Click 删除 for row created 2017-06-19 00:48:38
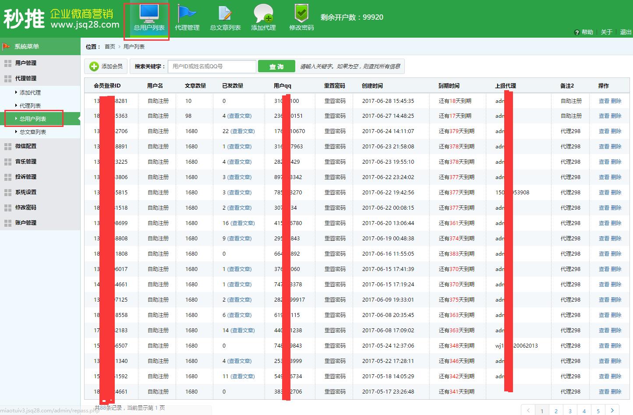633x415 pixels. [x=616, y=239]
